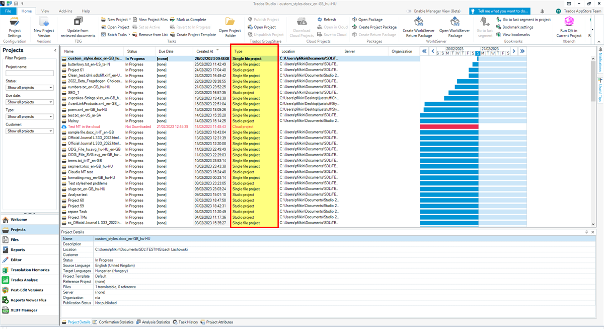Select the Melroy project row
The width and height of the screenshot is (604, 329).
pyautogui.click(x=241, y=121)
